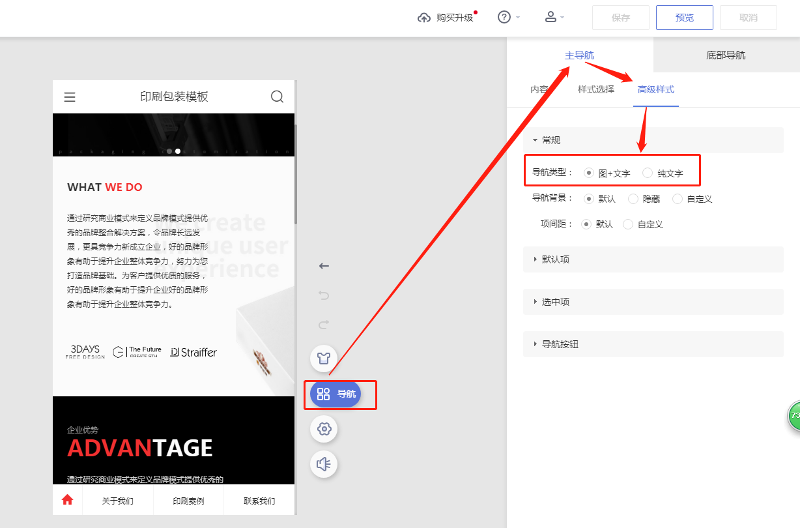Open the help question mark icon
The image size is (800, 528).
click(x=504, y=18)
